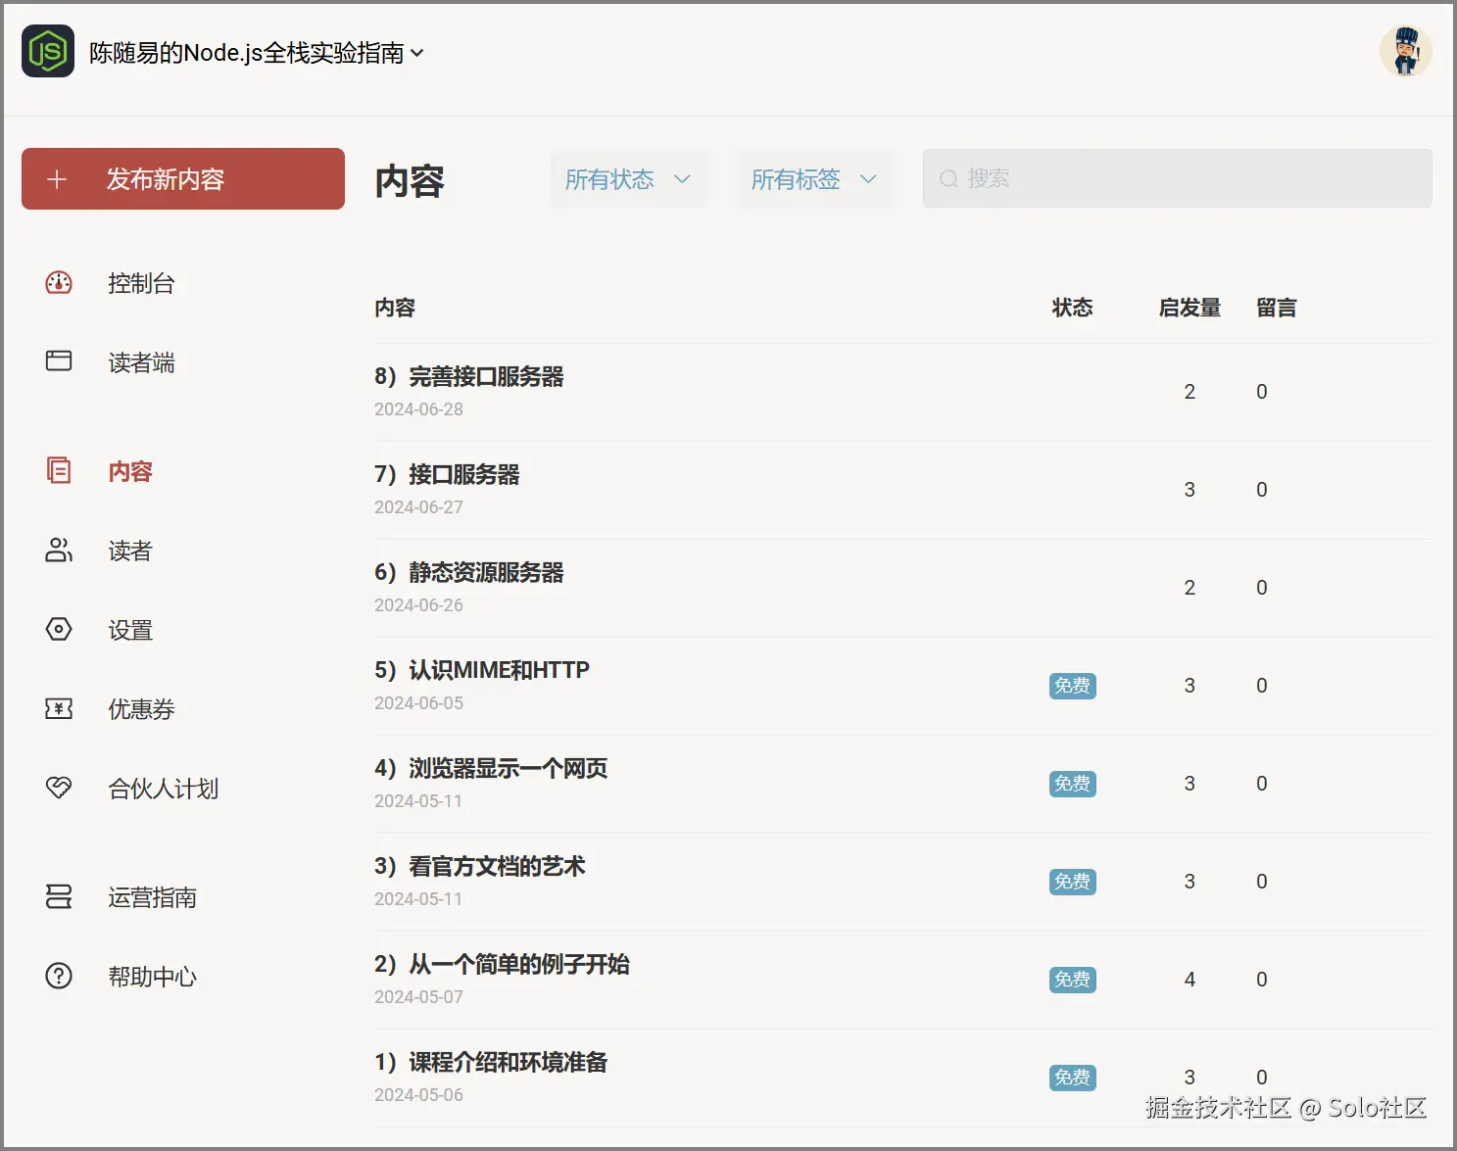
Task: Open the 所有标签 filter dropdown
Action: [x=814, y=178]
